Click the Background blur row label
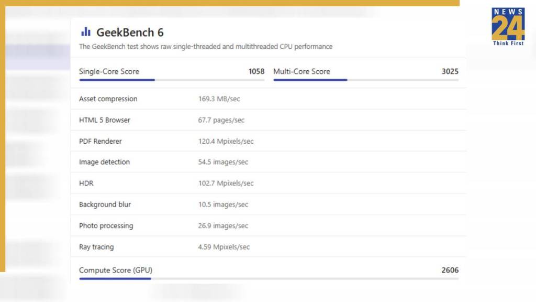Image resolution: width=536 pixels, height=302 pixels. (105, 204)
